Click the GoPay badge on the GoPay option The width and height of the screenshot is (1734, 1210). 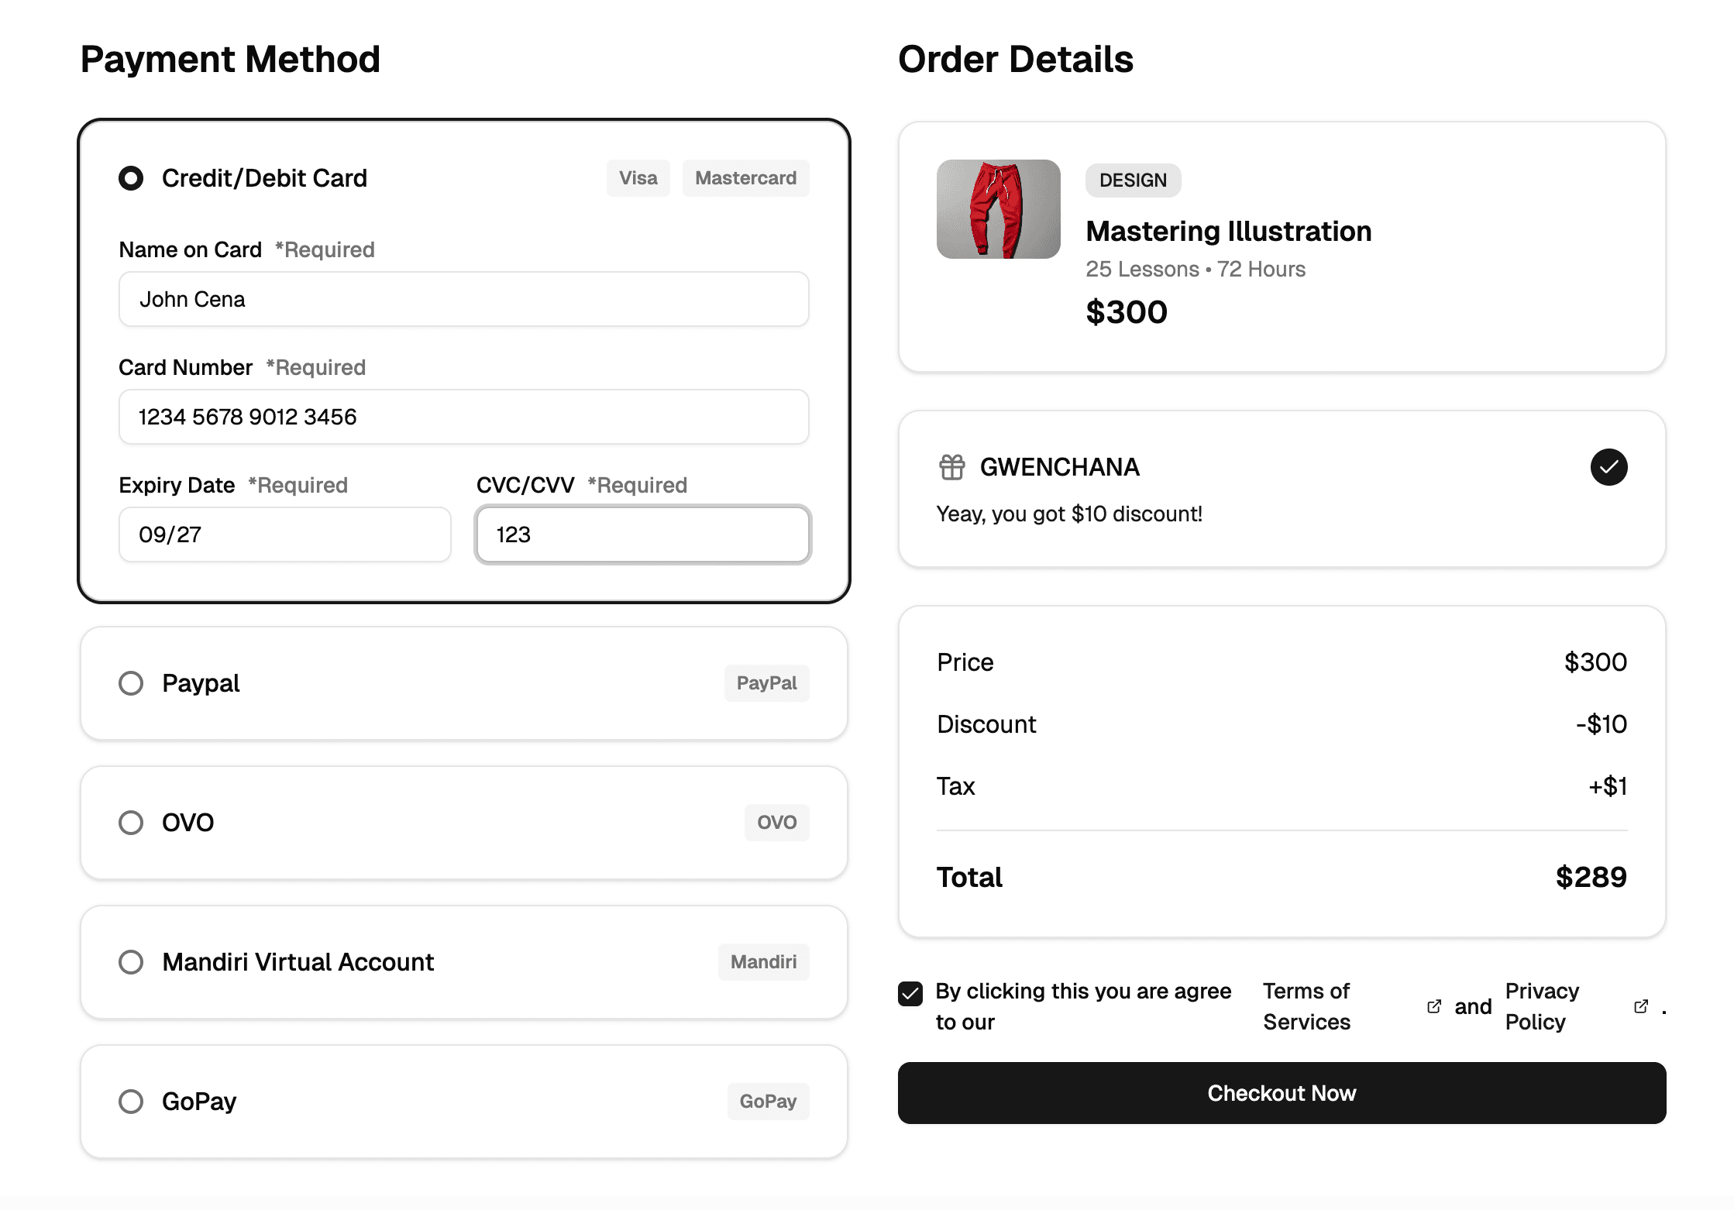[x=768, y=1101]
